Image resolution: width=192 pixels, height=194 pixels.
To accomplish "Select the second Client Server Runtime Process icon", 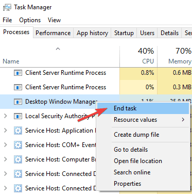I will click(18, 87).
